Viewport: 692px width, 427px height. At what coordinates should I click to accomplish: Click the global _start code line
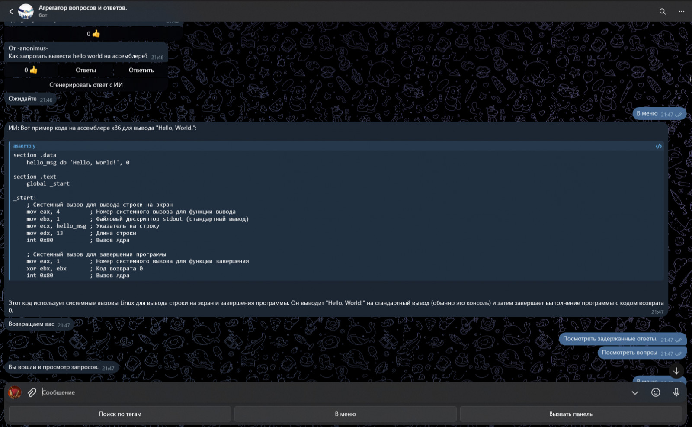48,184
